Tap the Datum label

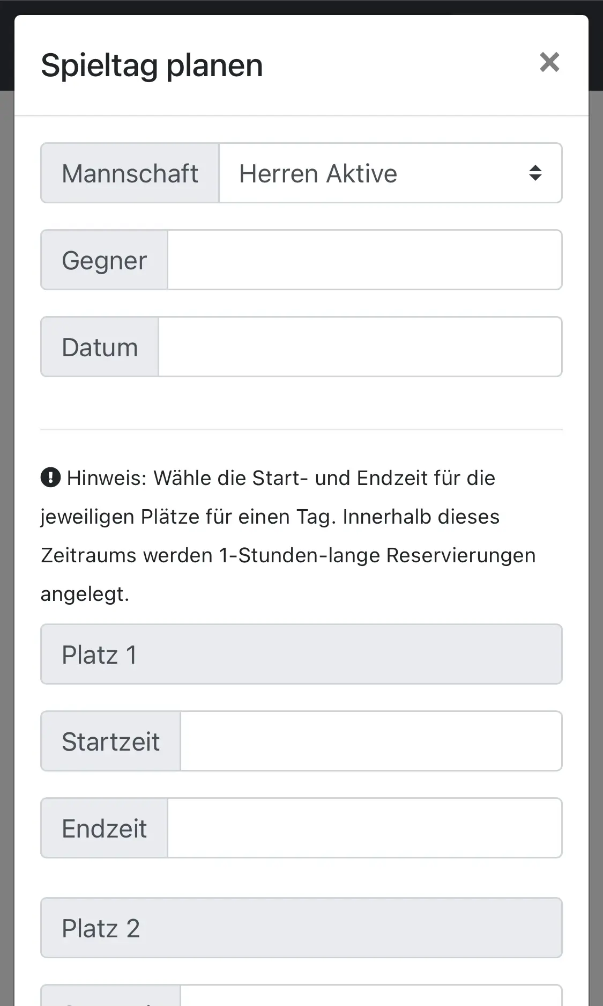(100, 347)
